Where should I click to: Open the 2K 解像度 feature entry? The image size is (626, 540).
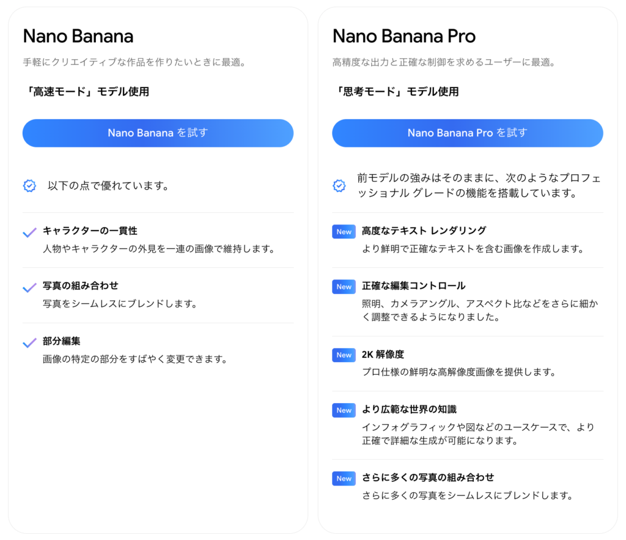pos(399,355)
